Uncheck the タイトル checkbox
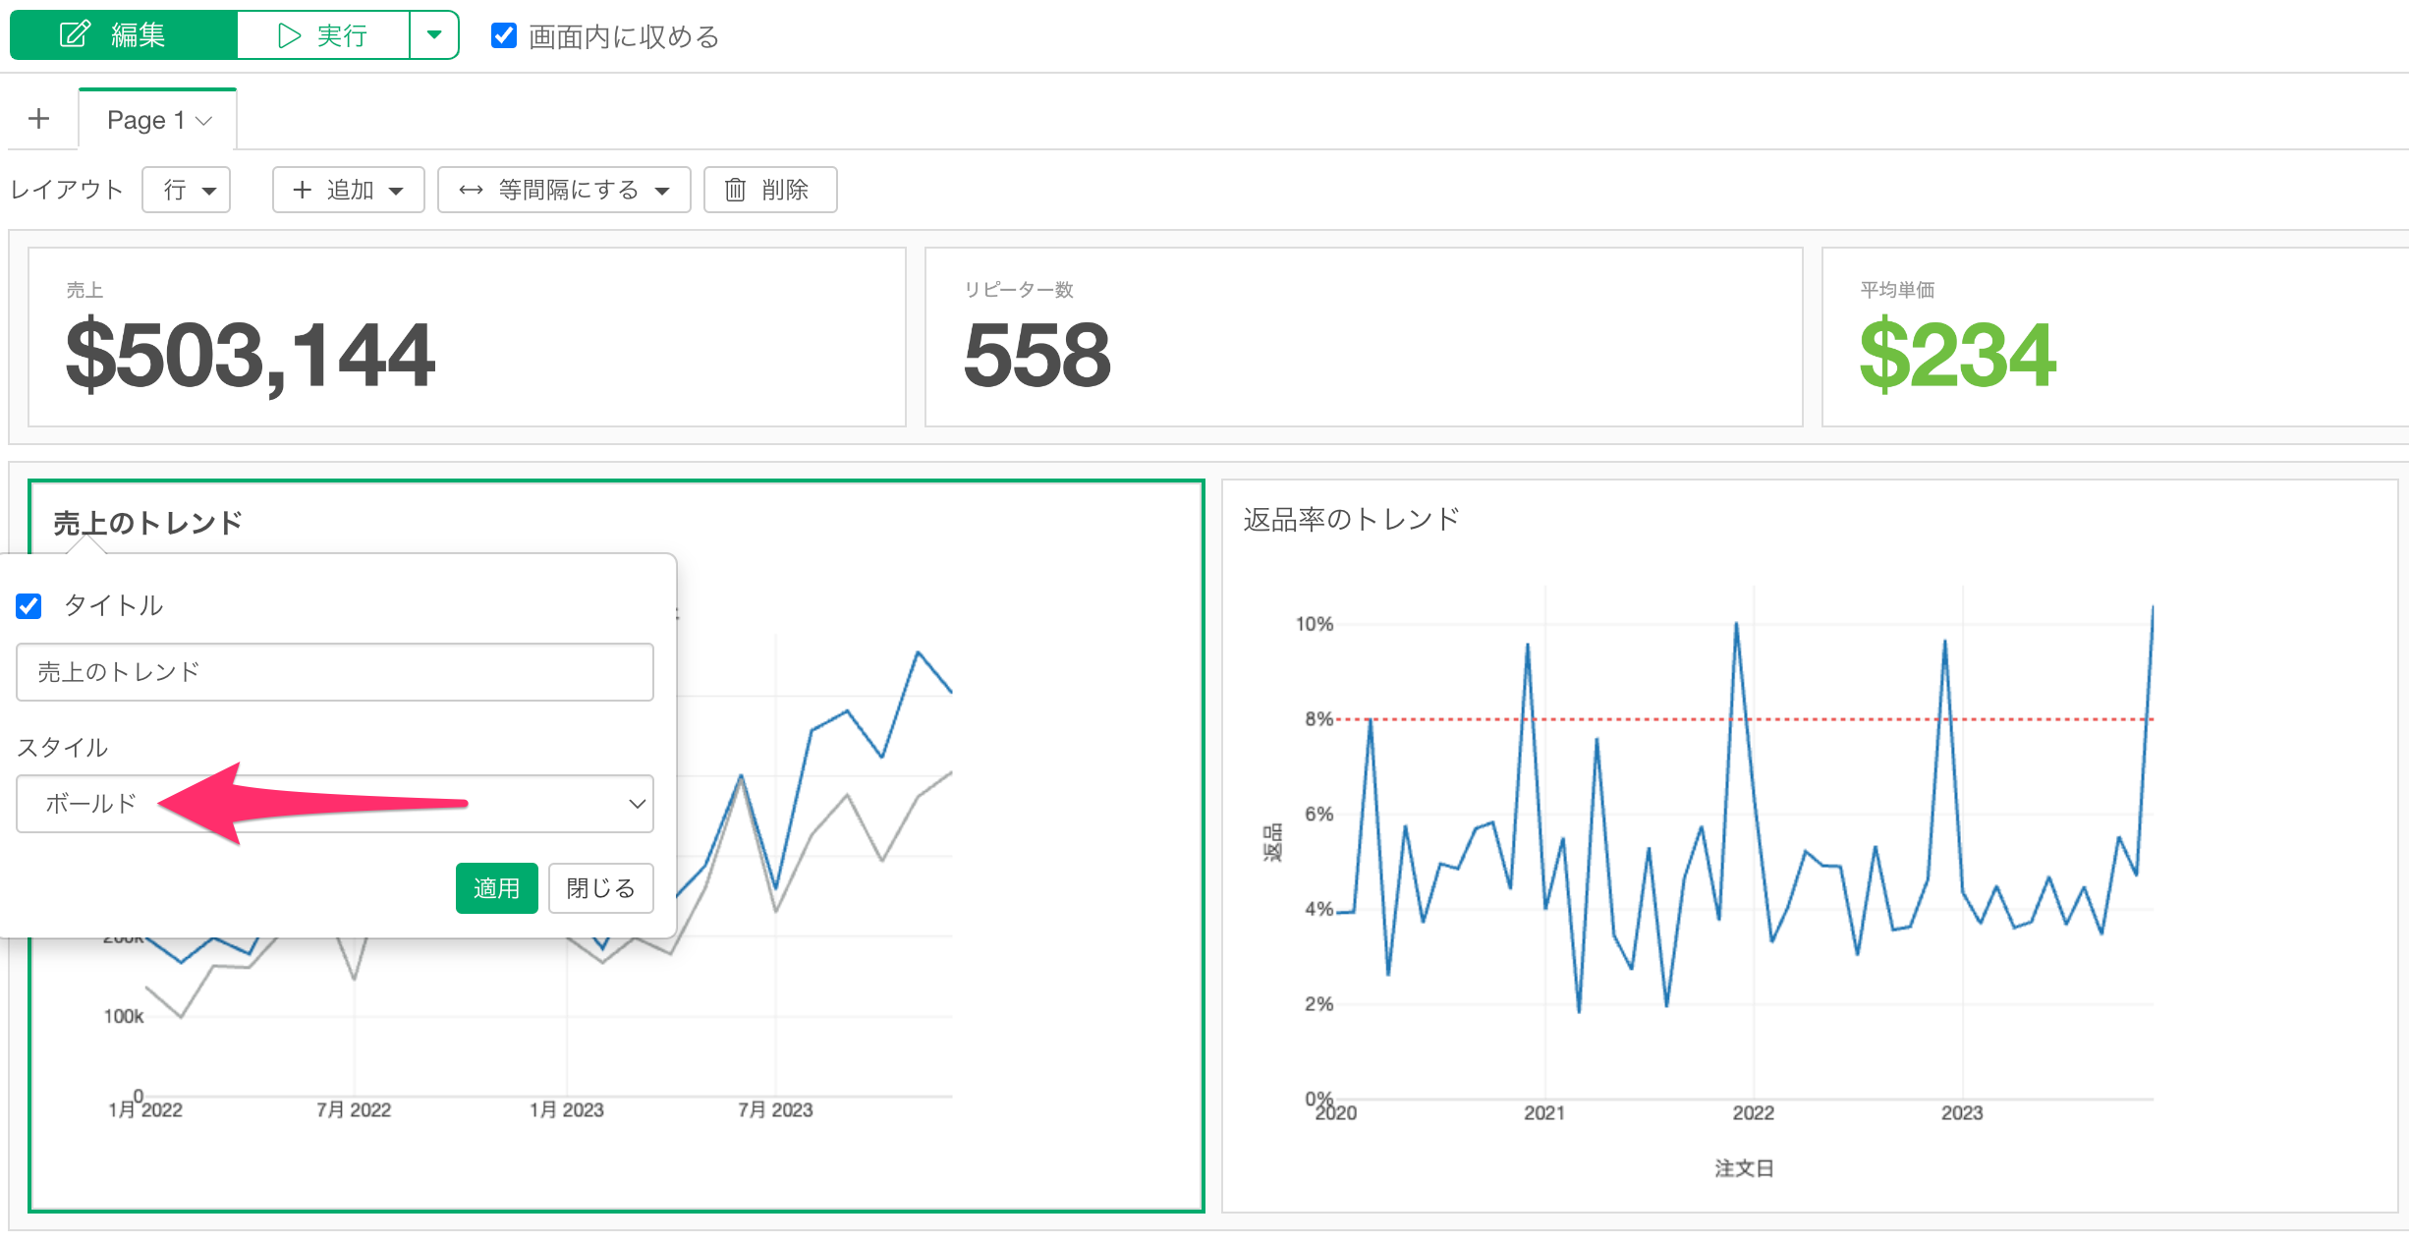The height and width of the screenshot is (1244, 2409). coord(29,605)
